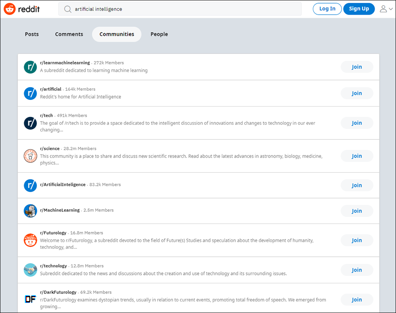The height and width of the screenshot is (313, 396).
Task: Open r/MachineLearning community avatar icon
Action: click(30, 211)
